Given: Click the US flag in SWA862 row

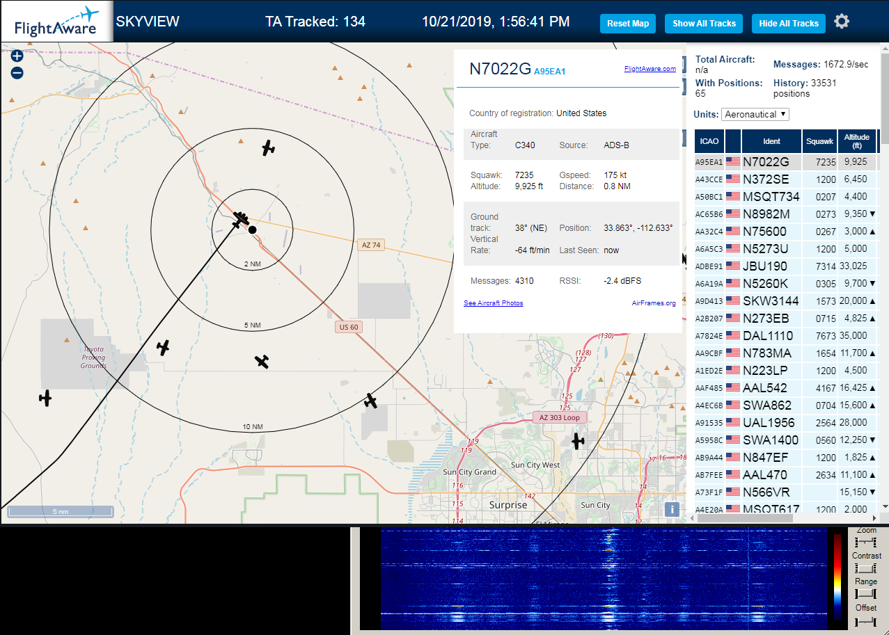Looking at the screenshot, I should tap(733, 405).
